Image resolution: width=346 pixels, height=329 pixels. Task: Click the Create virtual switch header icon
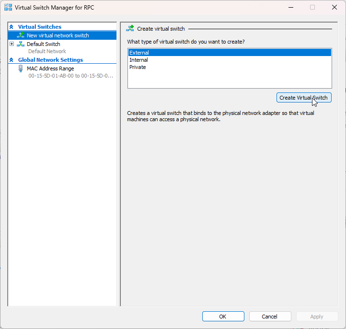130,28
